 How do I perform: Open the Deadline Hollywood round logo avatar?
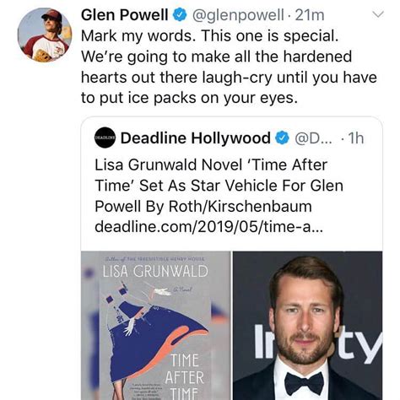[x=105, y=138]
